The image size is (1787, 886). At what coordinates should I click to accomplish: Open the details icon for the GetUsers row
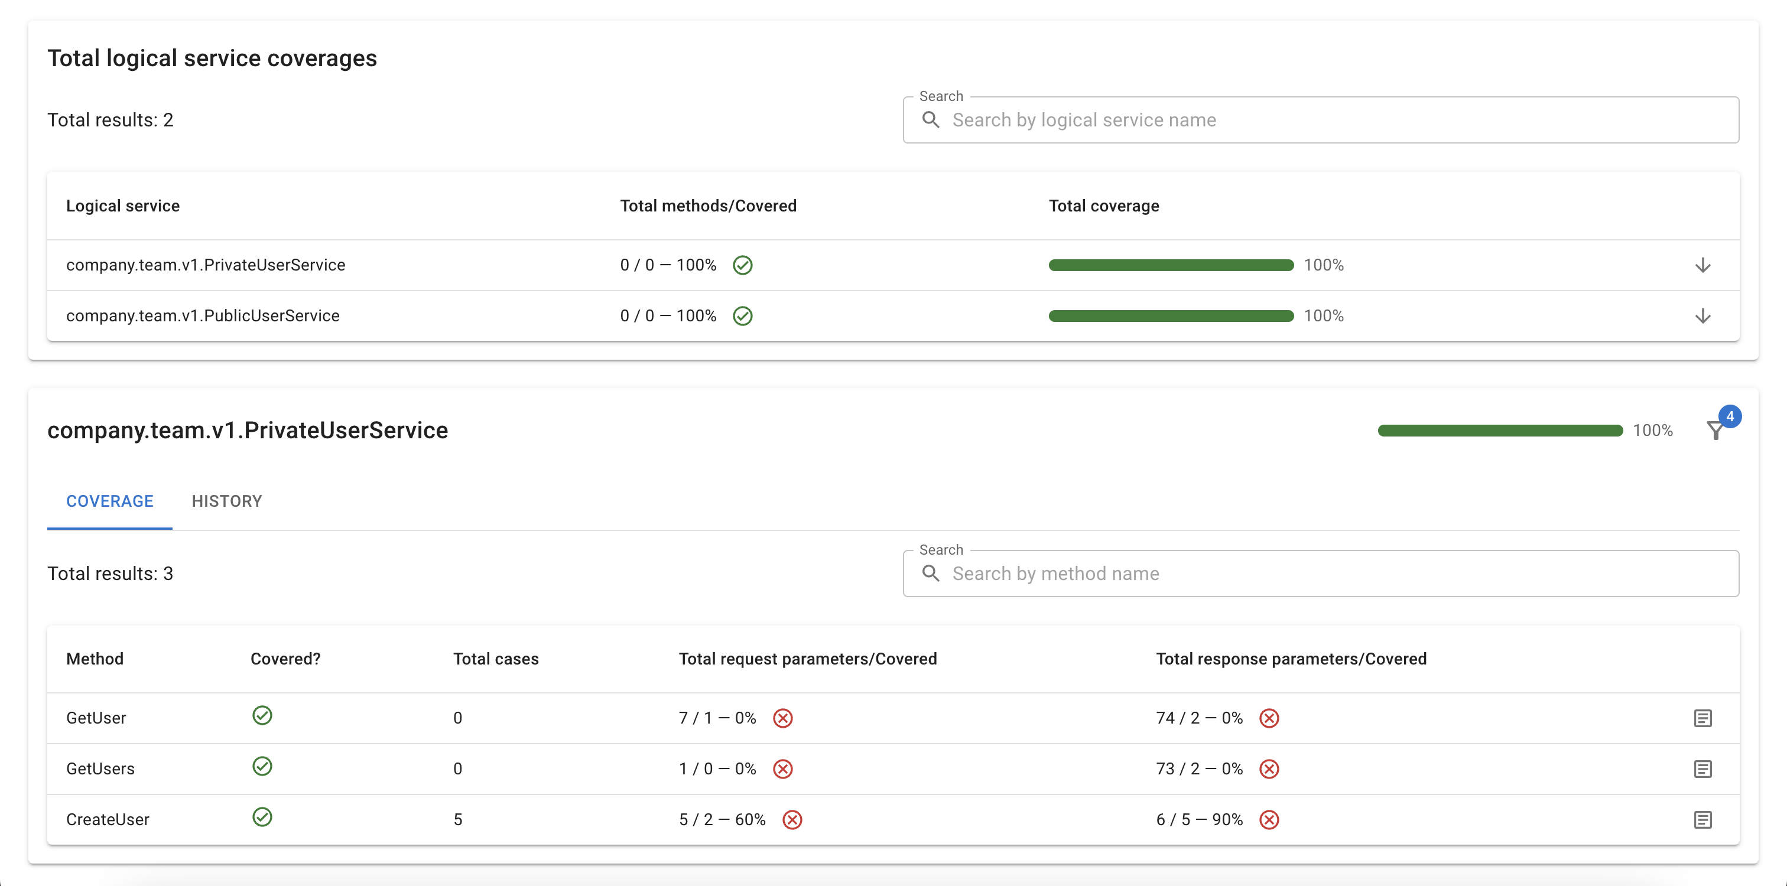[1702, 769]
